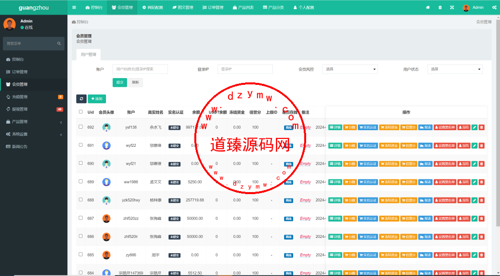Delete user ysf138 with red trash icon
The image size is (500, 276).
point(481,127)
